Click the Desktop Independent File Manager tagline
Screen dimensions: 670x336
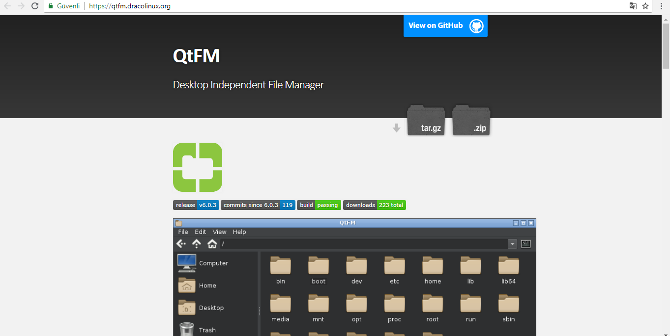(248, 85)
